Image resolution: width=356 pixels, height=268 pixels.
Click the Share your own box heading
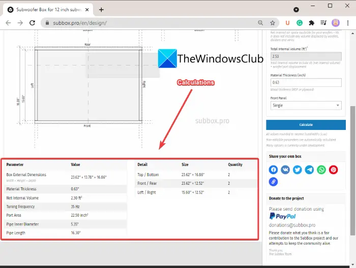[285, 156]
